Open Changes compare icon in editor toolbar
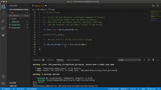Screen dimensions: 161x90 pyautogui.click(x=153, y=6)
